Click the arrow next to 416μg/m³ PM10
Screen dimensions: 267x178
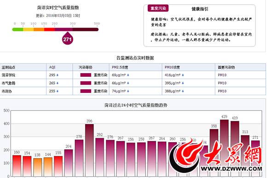click(x=183, y=75)
